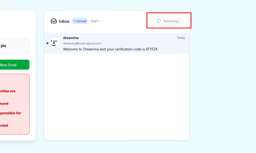Select the Total 1 counter label
The width and height of the screenshot is (256, 153).
click(x=95, y=21)
